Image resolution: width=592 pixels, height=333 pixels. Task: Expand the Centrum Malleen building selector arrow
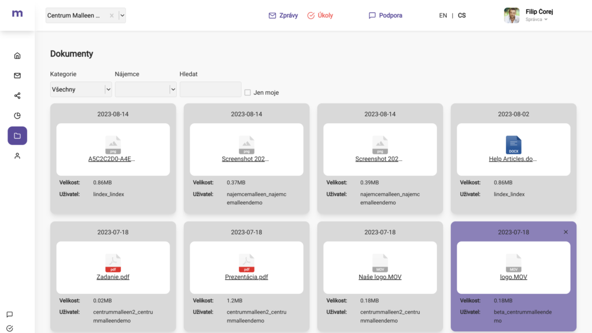122,16
